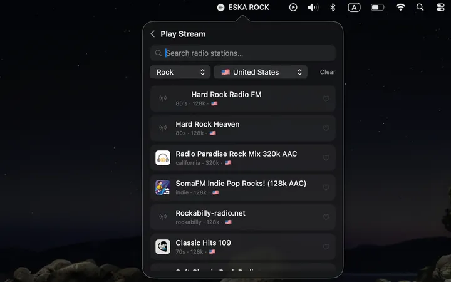Click Hard Rock Radio FM antenna icon
Image resolution: width=451 pixels, height=282 pixels.
coord(163,98)
